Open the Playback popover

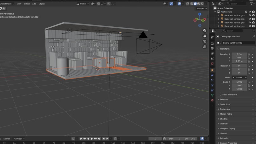click(x=19, y=139)
